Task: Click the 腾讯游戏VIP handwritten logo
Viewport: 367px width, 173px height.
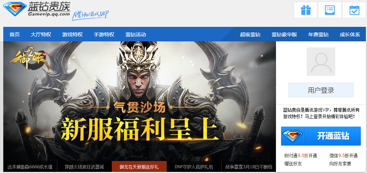Action: 90,15
